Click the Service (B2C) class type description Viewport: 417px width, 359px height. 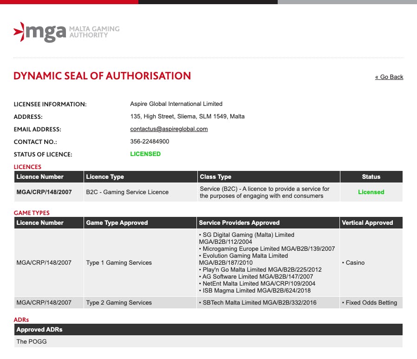pyautogui.click(x=268, y=192)
